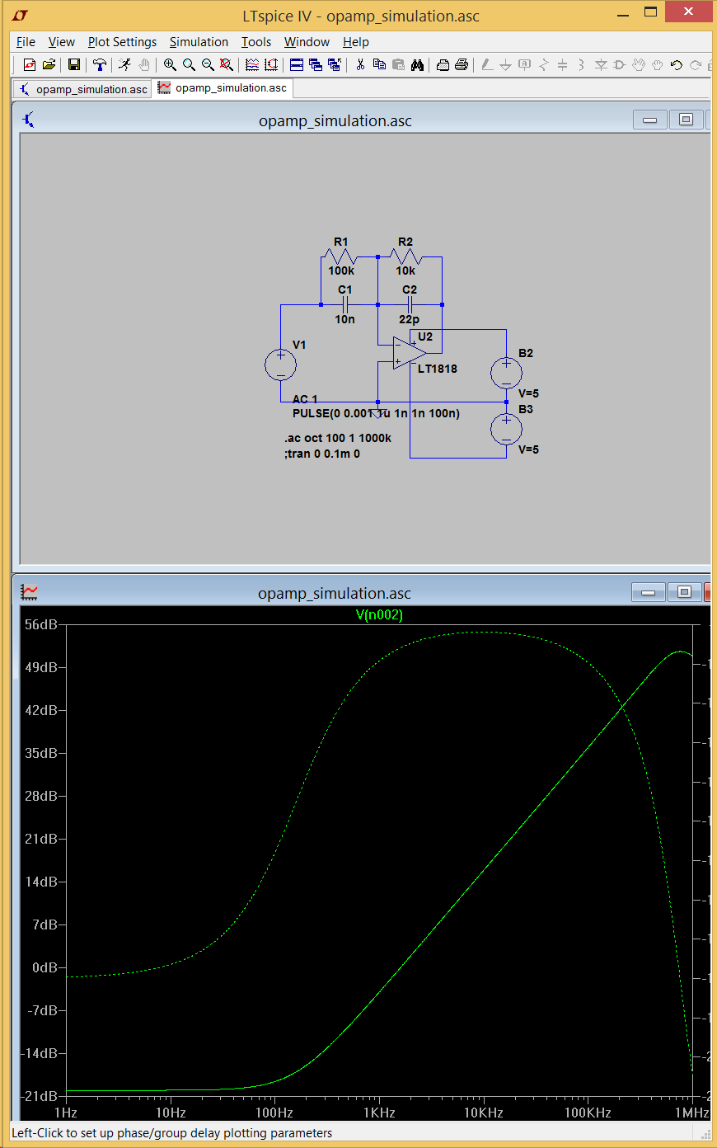The image size is (717, 1148).
Task: Click the Copy toolbar icon
Action: click(x=379, y=64)
